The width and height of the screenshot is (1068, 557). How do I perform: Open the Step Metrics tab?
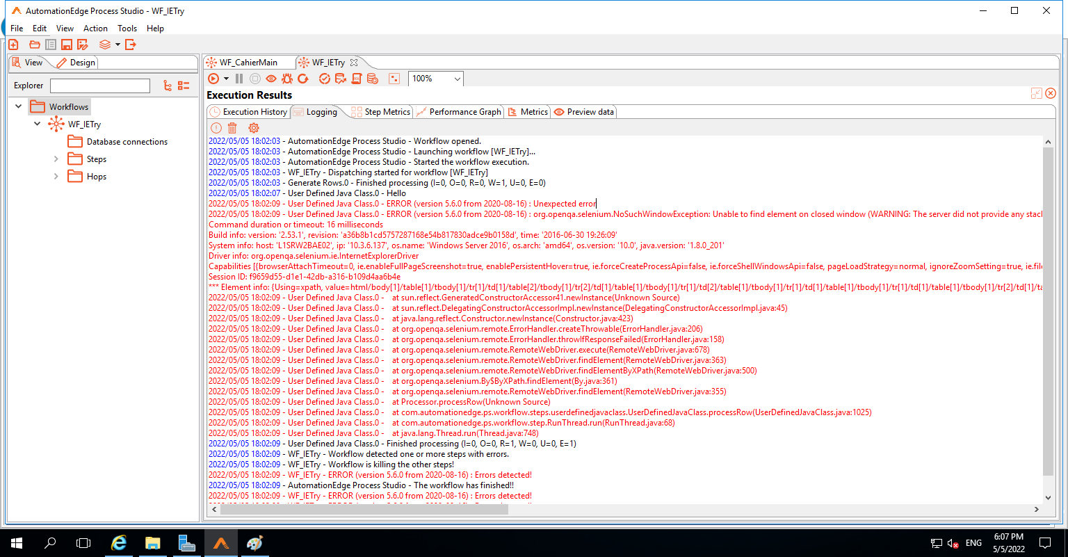coord(381,112)
